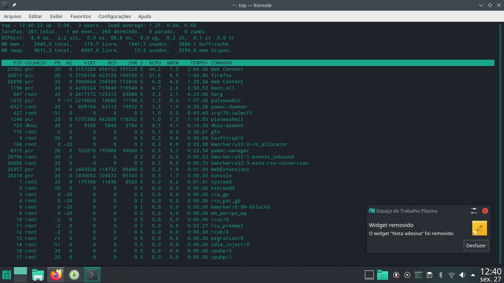504x283 pixels.
Task: Click the Web Content row with PID 27062
Action: coord(248,69)
